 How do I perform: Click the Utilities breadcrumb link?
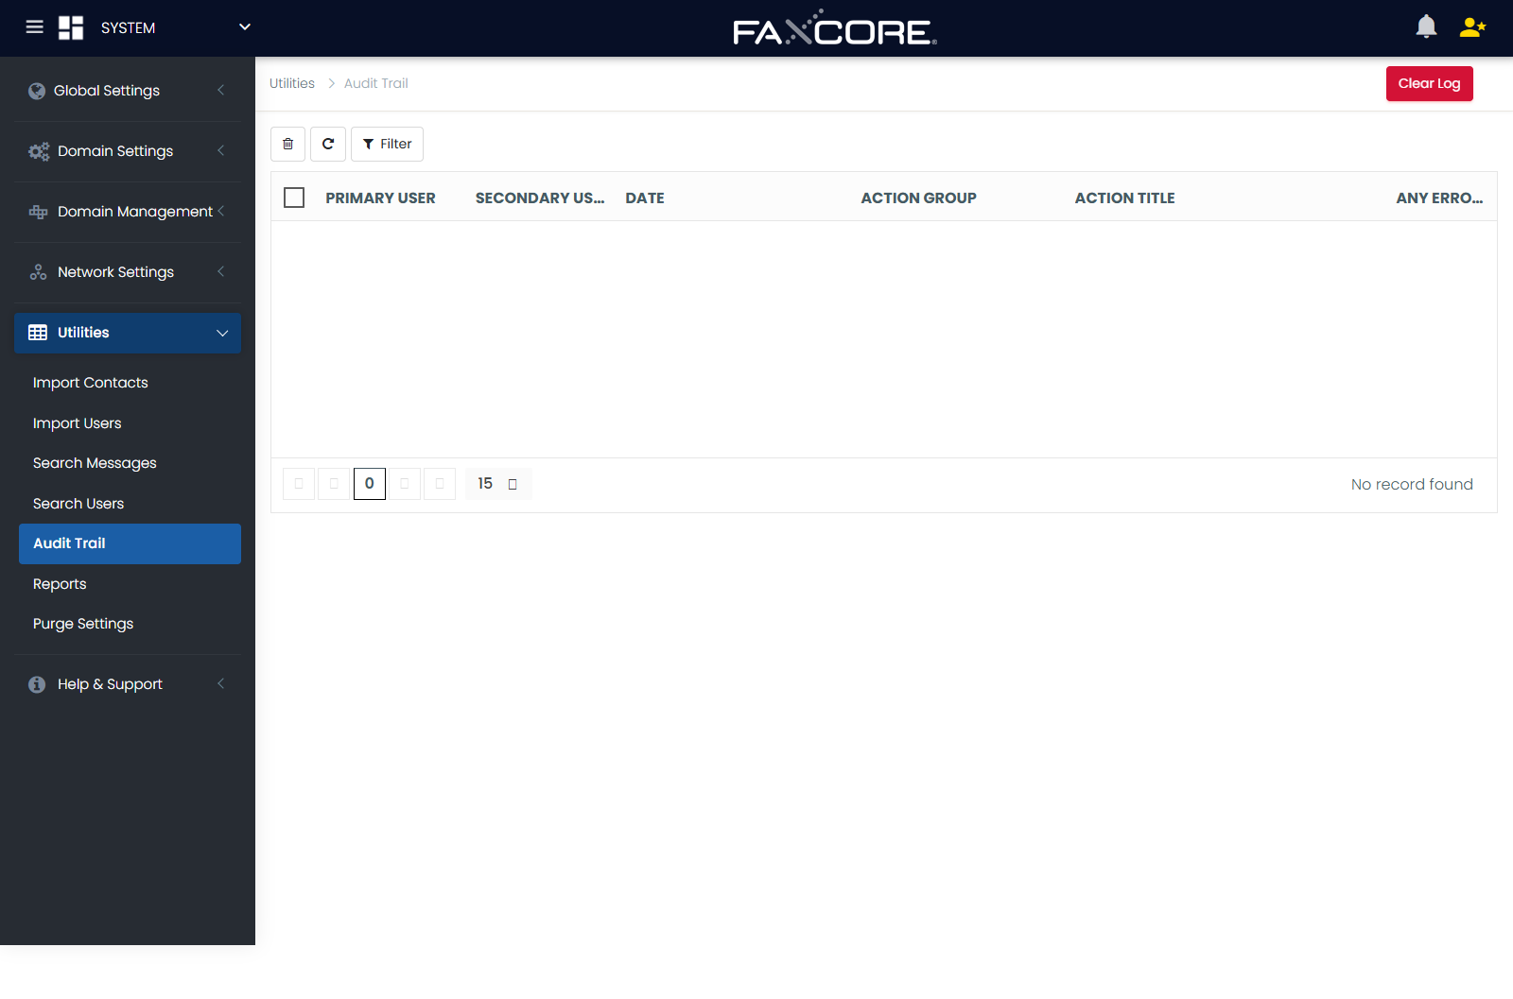coord(292,83)
